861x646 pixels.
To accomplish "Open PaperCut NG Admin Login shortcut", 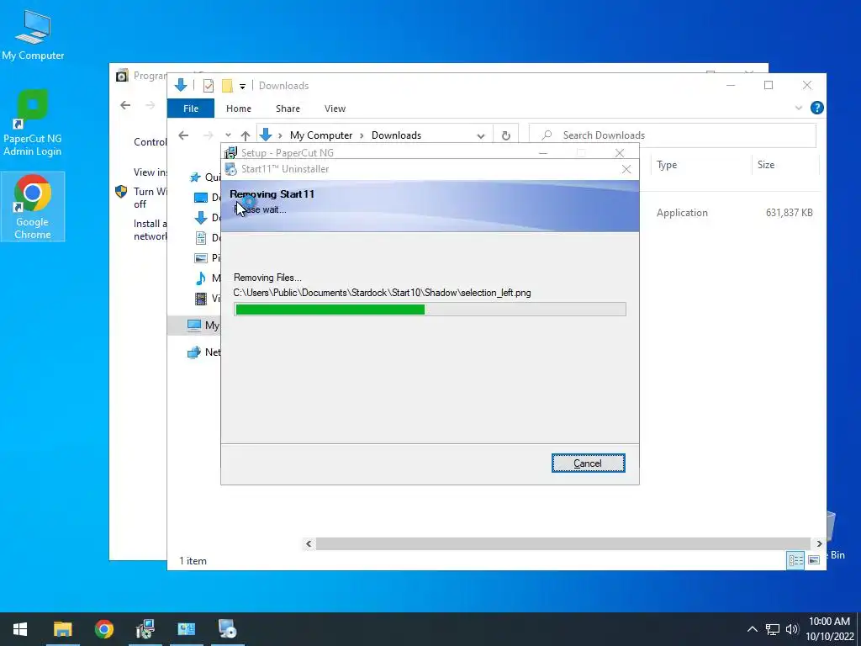I will [33, 123].
